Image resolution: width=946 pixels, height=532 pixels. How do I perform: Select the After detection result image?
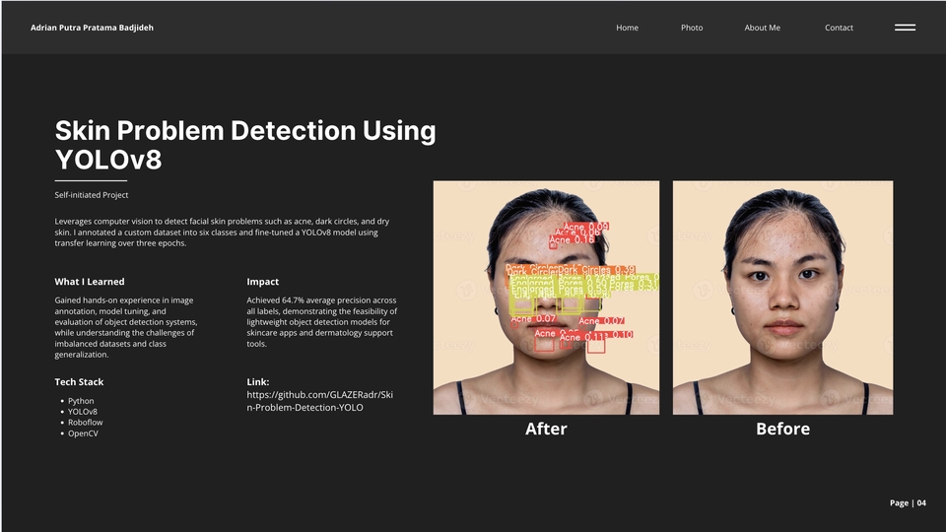546,297
